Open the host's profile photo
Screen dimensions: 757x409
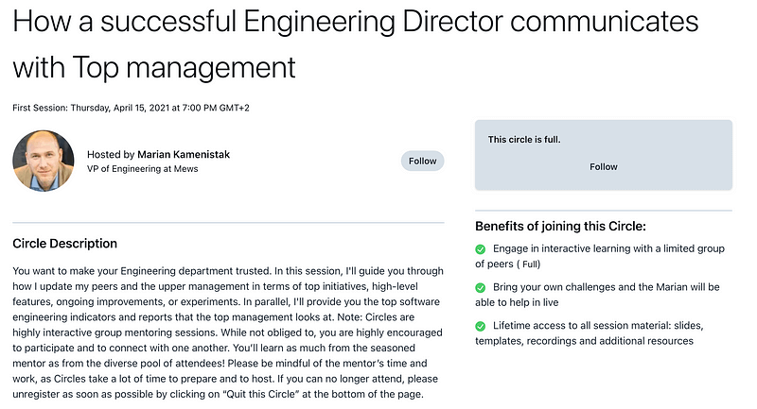(x=43, y=161)
